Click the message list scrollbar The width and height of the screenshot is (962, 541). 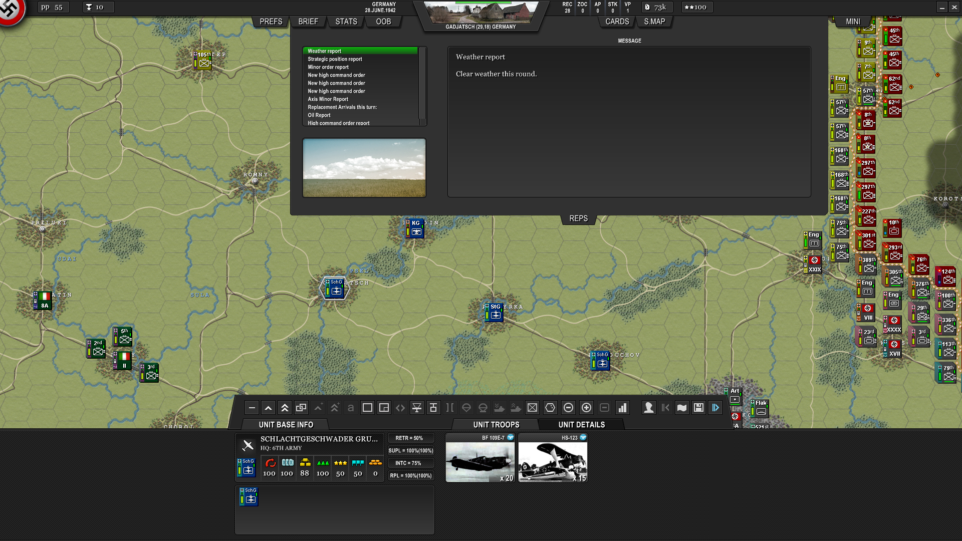(x=422, y=86)
